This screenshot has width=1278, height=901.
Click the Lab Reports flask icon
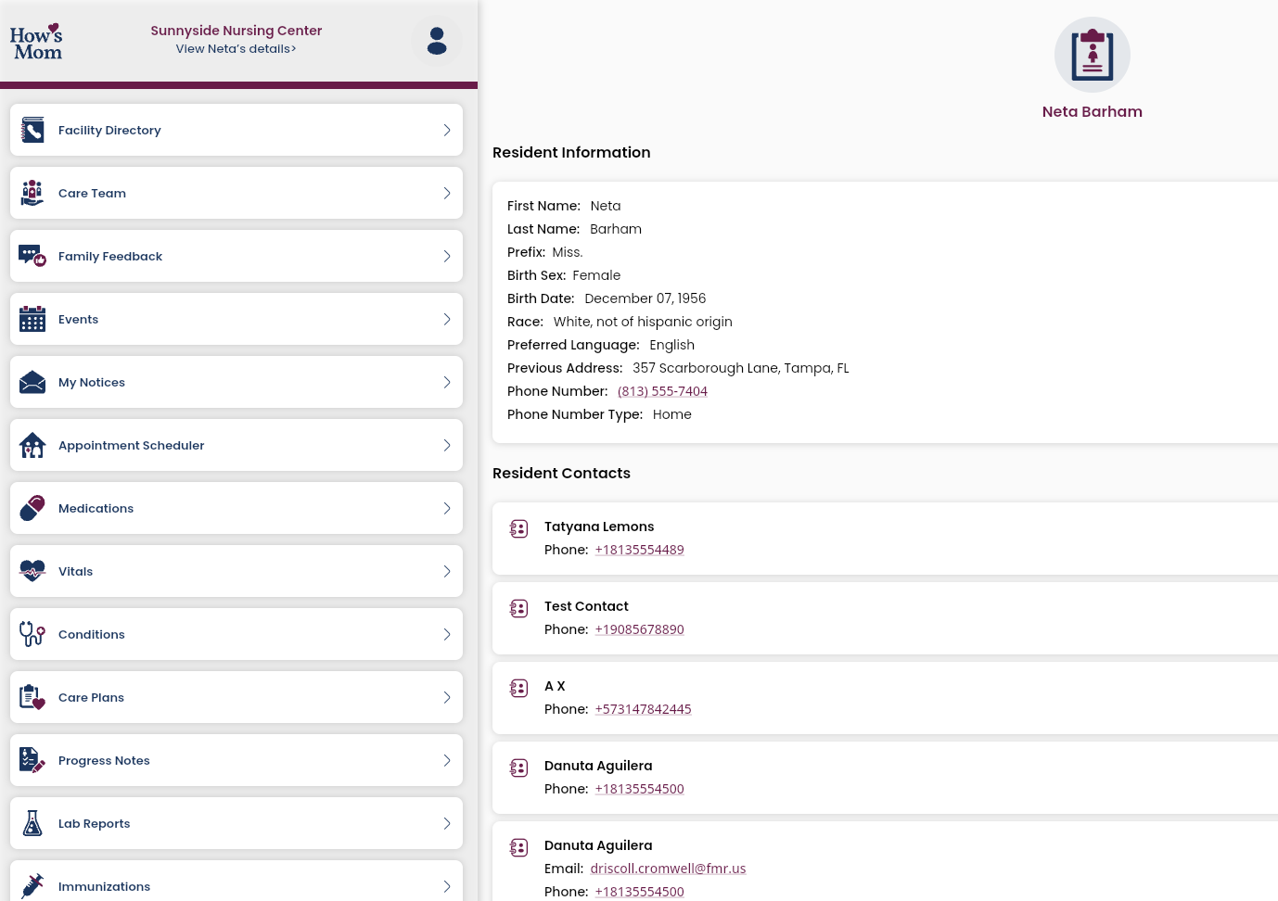click(x=32, y=823)
